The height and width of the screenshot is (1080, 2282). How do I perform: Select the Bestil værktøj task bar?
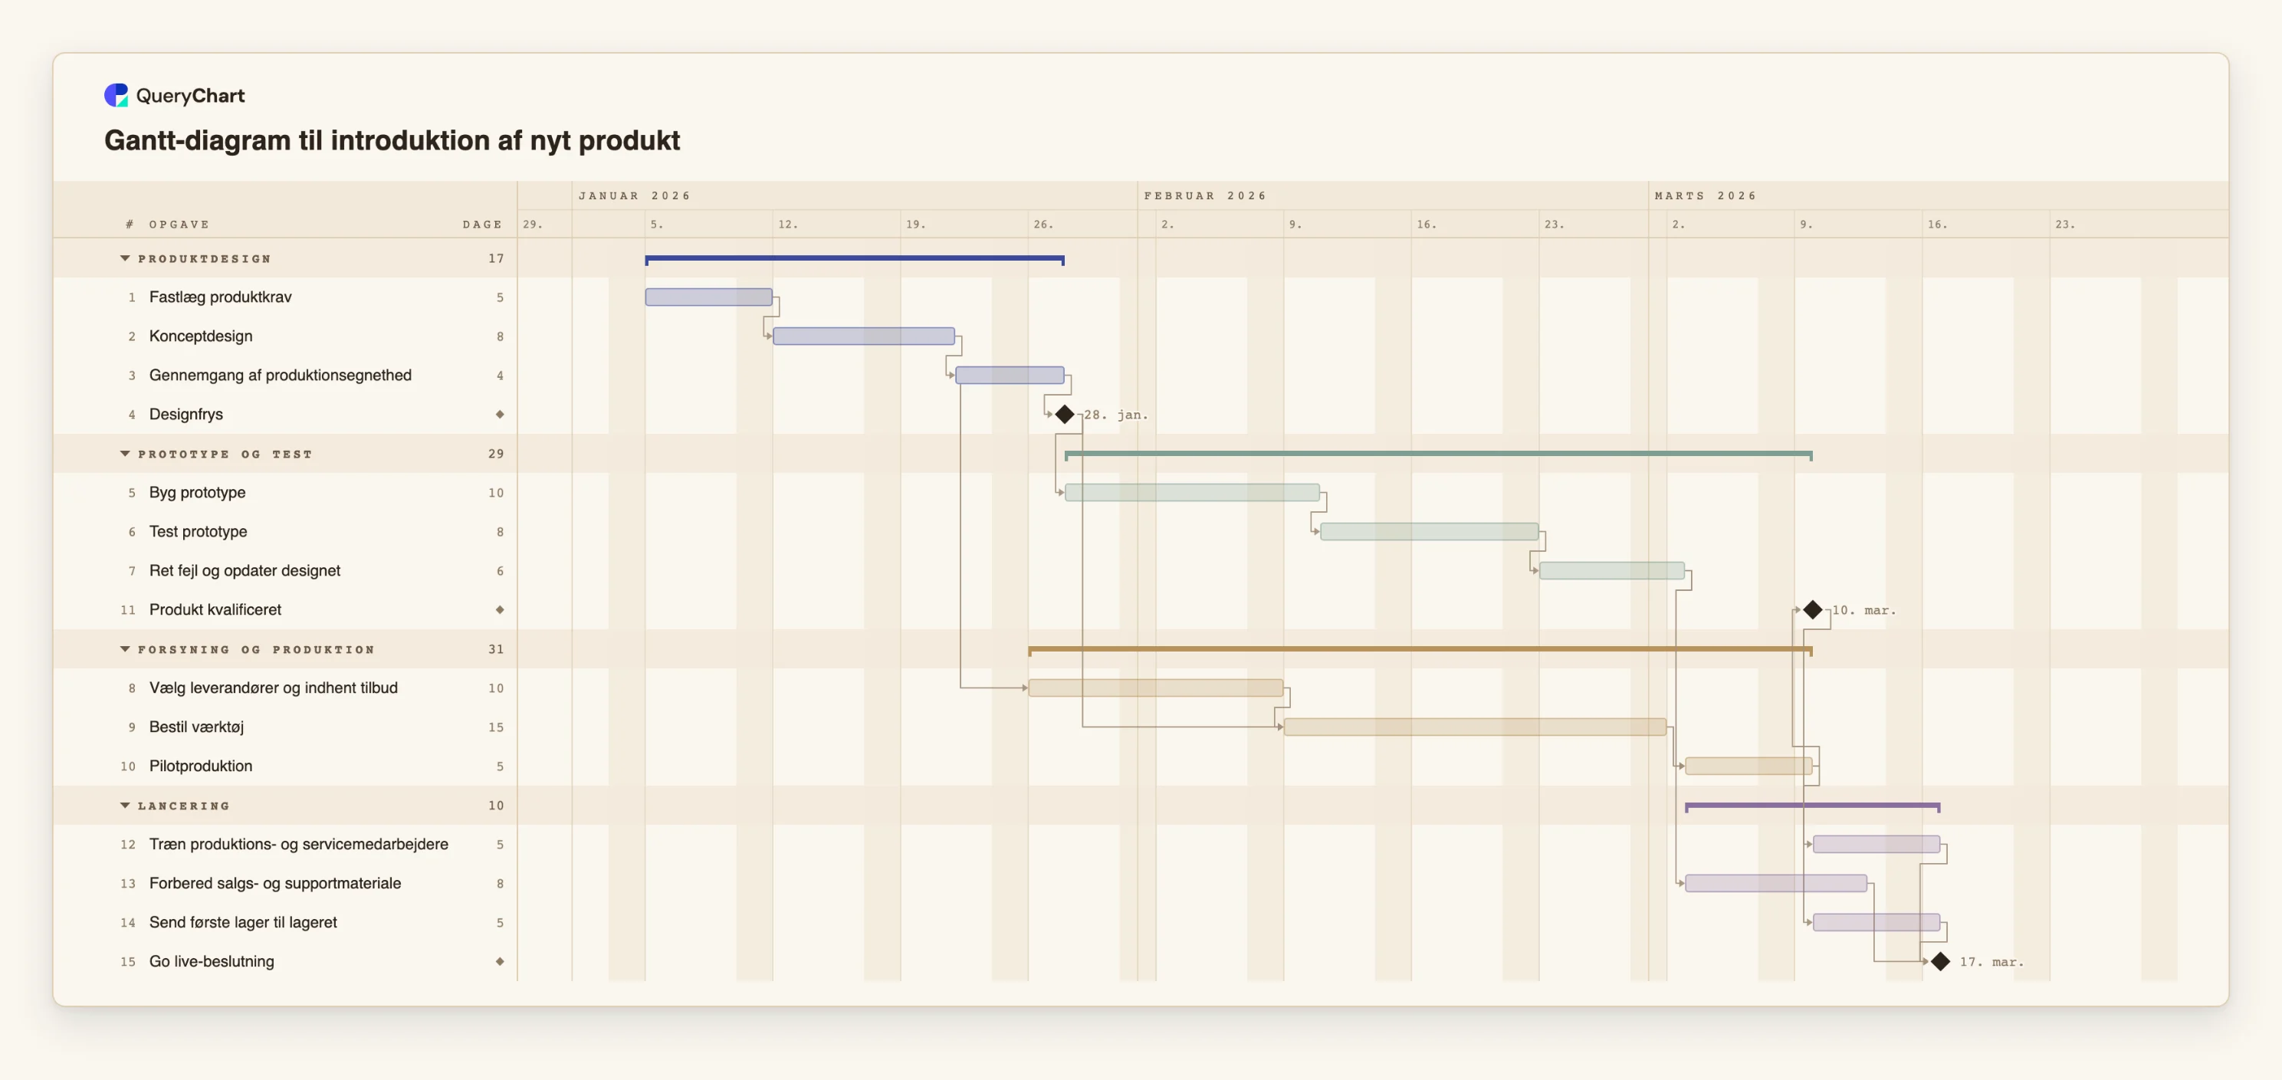tap(1475, 727)
